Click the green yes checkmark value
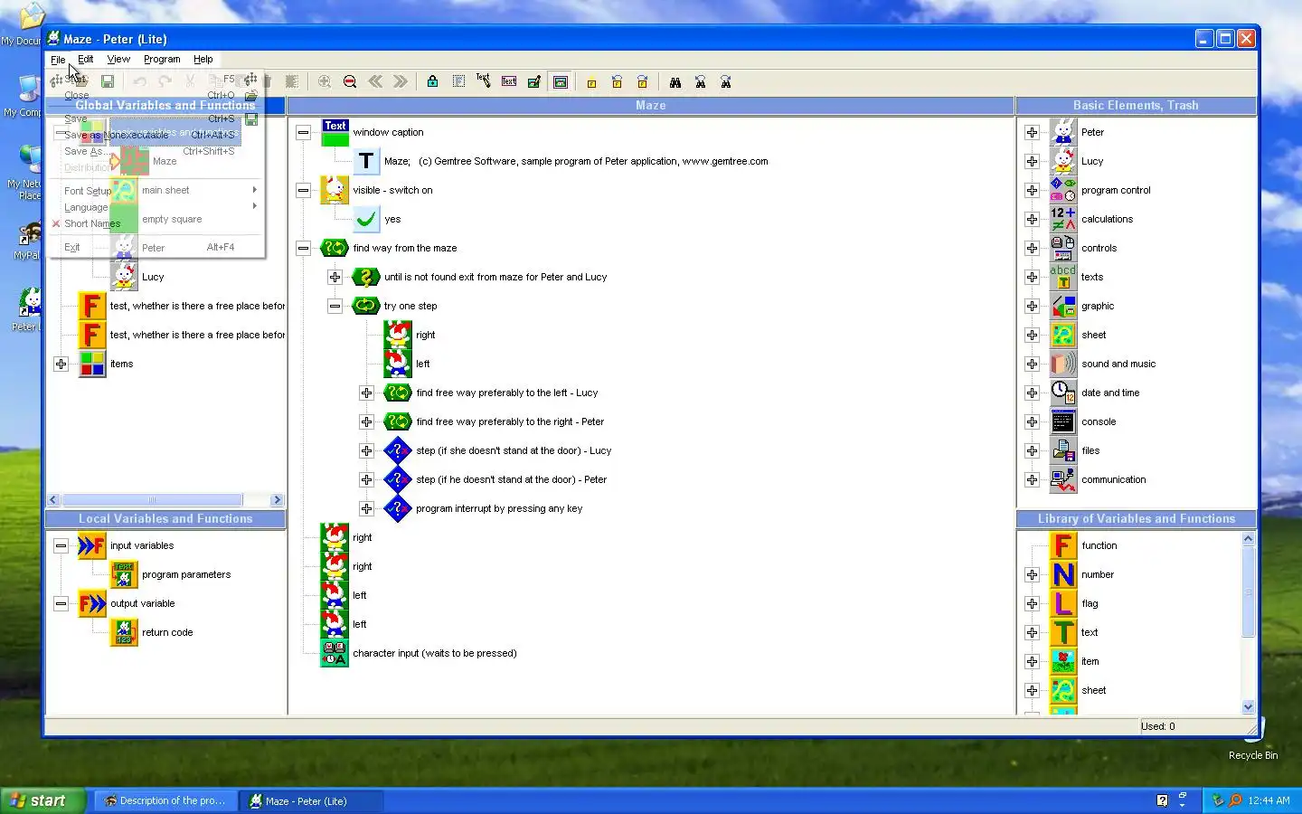 (x=366, y=219)
